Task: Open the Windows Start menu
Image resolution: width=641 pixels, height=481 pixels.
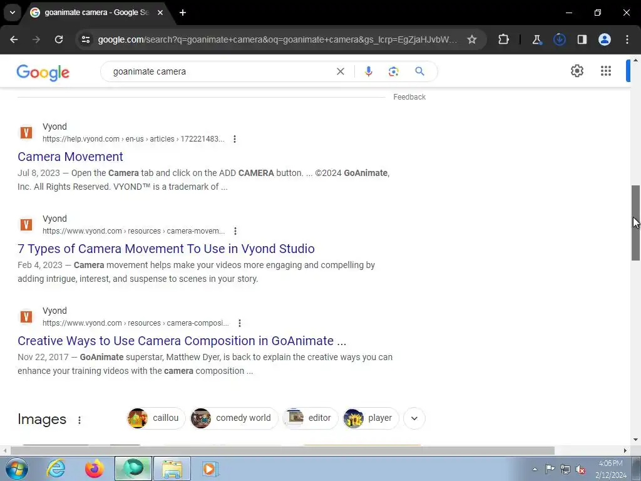Action: pyautogui.click(x=17, y=468)
